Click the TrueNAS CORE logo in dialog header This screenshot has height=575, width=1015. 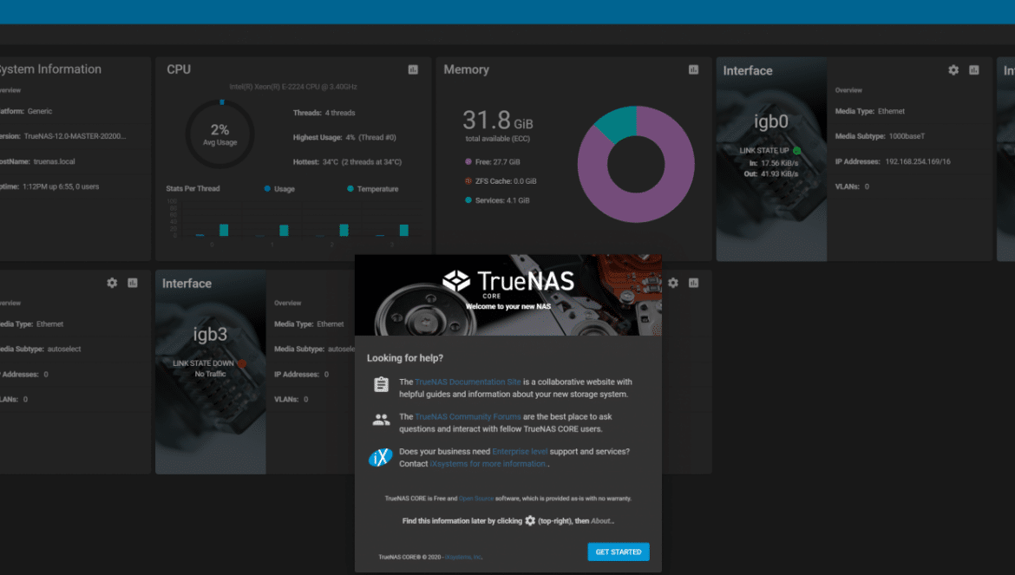508,284
